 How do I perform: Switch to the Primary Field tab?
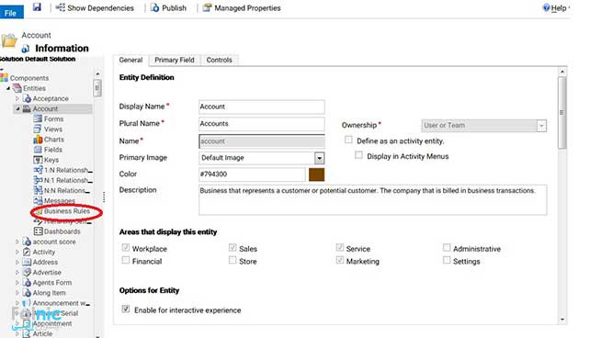point(175,60)
